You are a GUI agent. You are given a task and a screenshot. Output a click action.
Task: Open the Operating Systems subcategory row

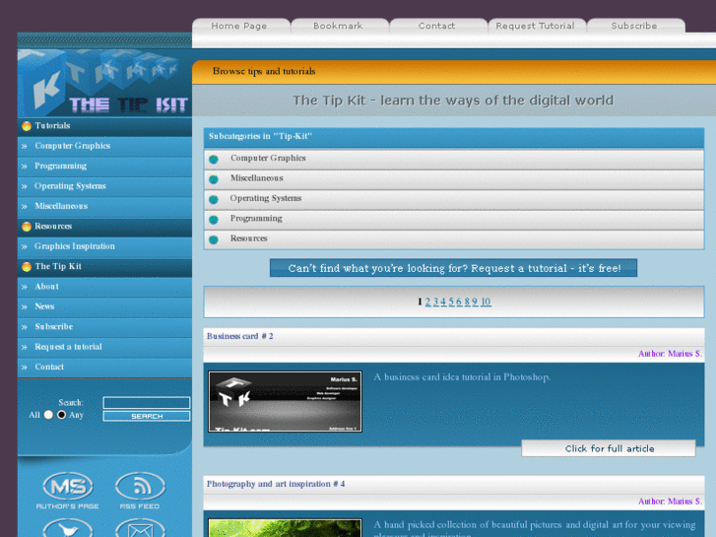pyautogui.click(x=454, y=199)
